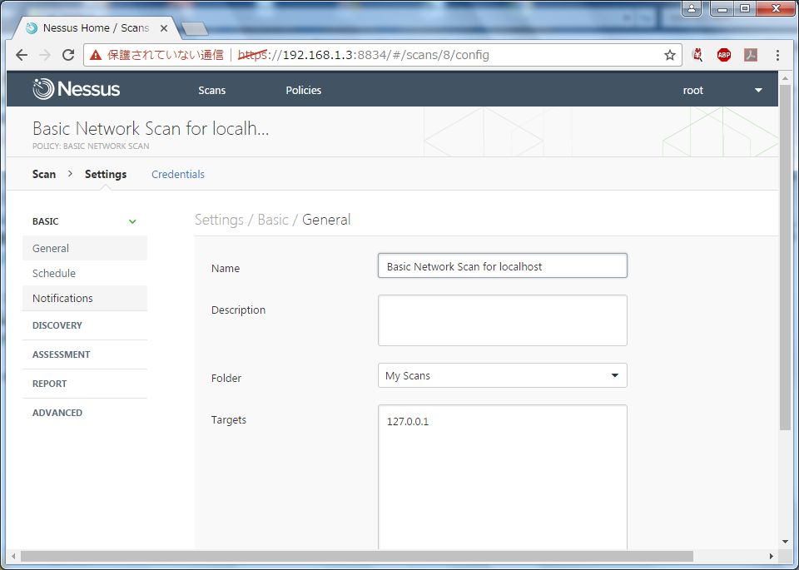Viewport: 799px width, 570px height.
Task: Click the red bug extension icon
Action: pos(697,55)
